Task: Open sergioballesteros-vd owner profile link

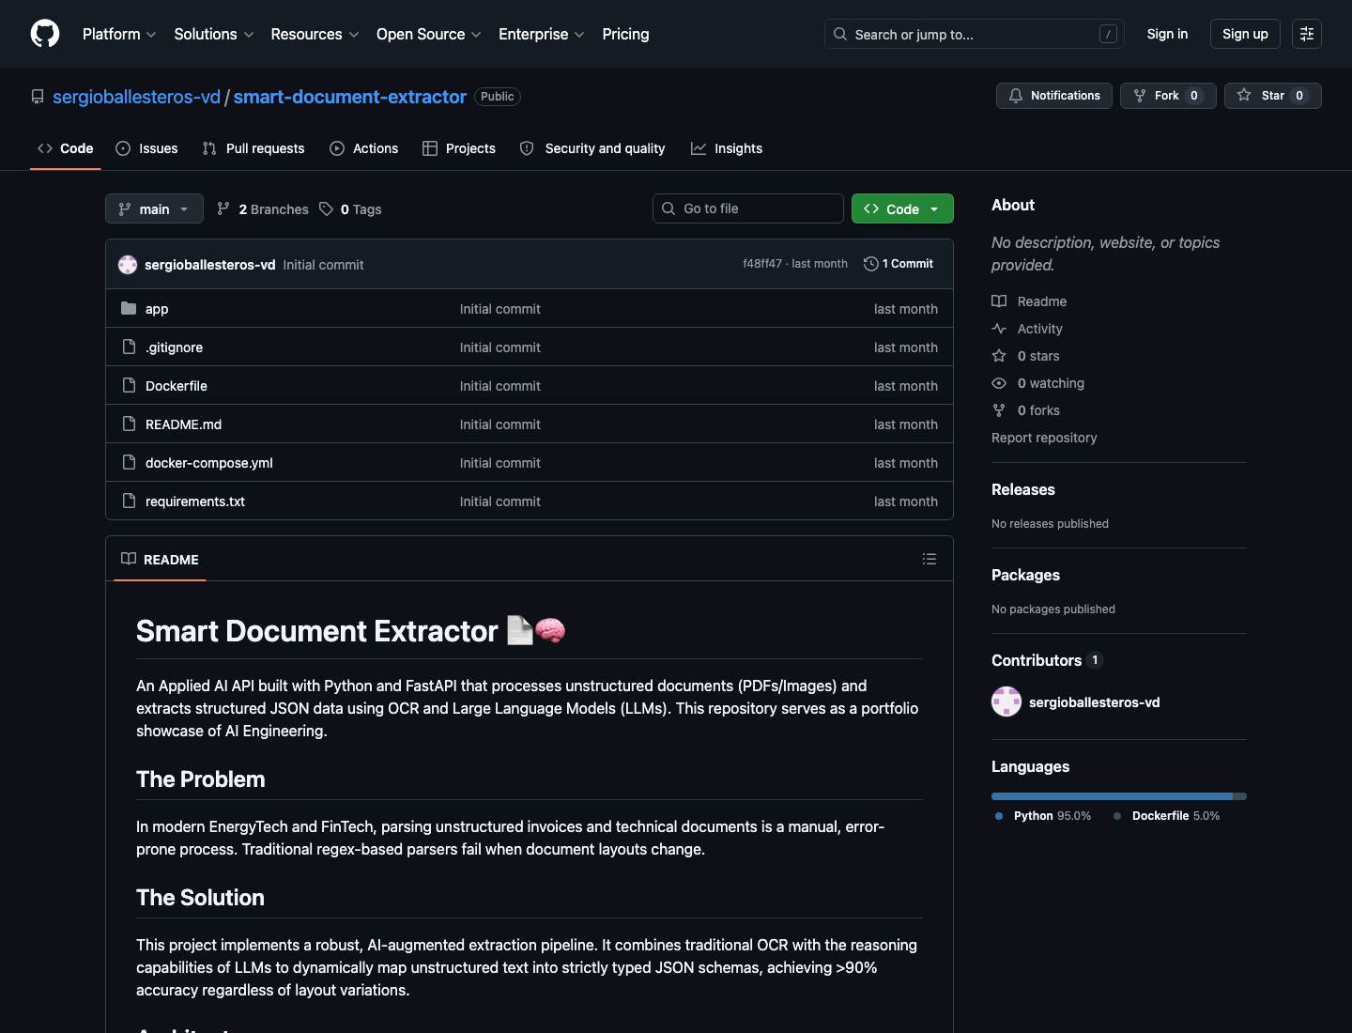Action: [136, 97]
